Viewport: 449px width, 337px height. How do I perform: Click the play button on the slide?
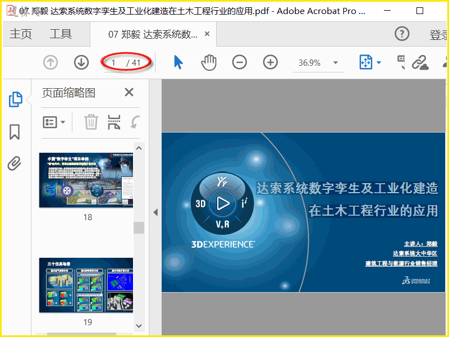(223, 203)
